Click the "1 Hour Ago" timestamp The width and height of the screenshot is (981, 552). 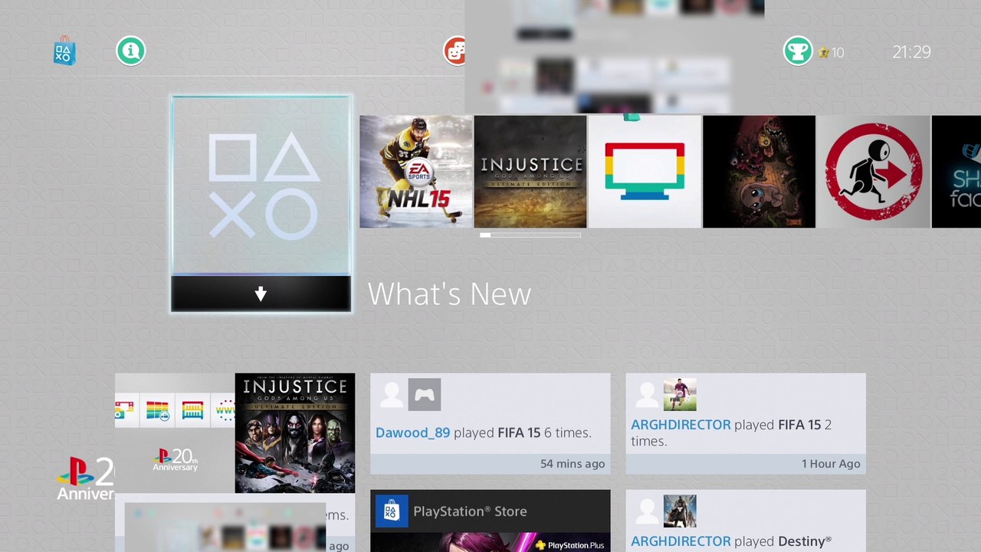(831, 464)
